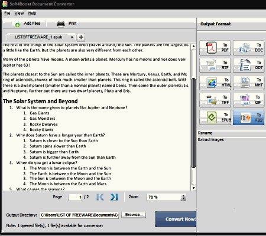Click the document scroll up arrow

[193, 46]
